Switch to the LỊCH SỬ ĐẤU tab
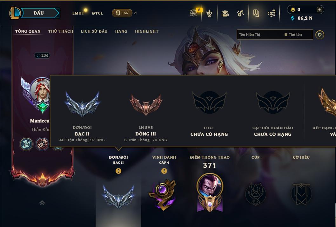 pyautogui.click(x=94, y=31)
